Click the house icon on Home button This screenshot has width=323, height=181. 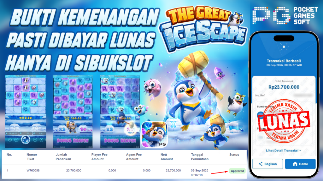tap(295, 164)
